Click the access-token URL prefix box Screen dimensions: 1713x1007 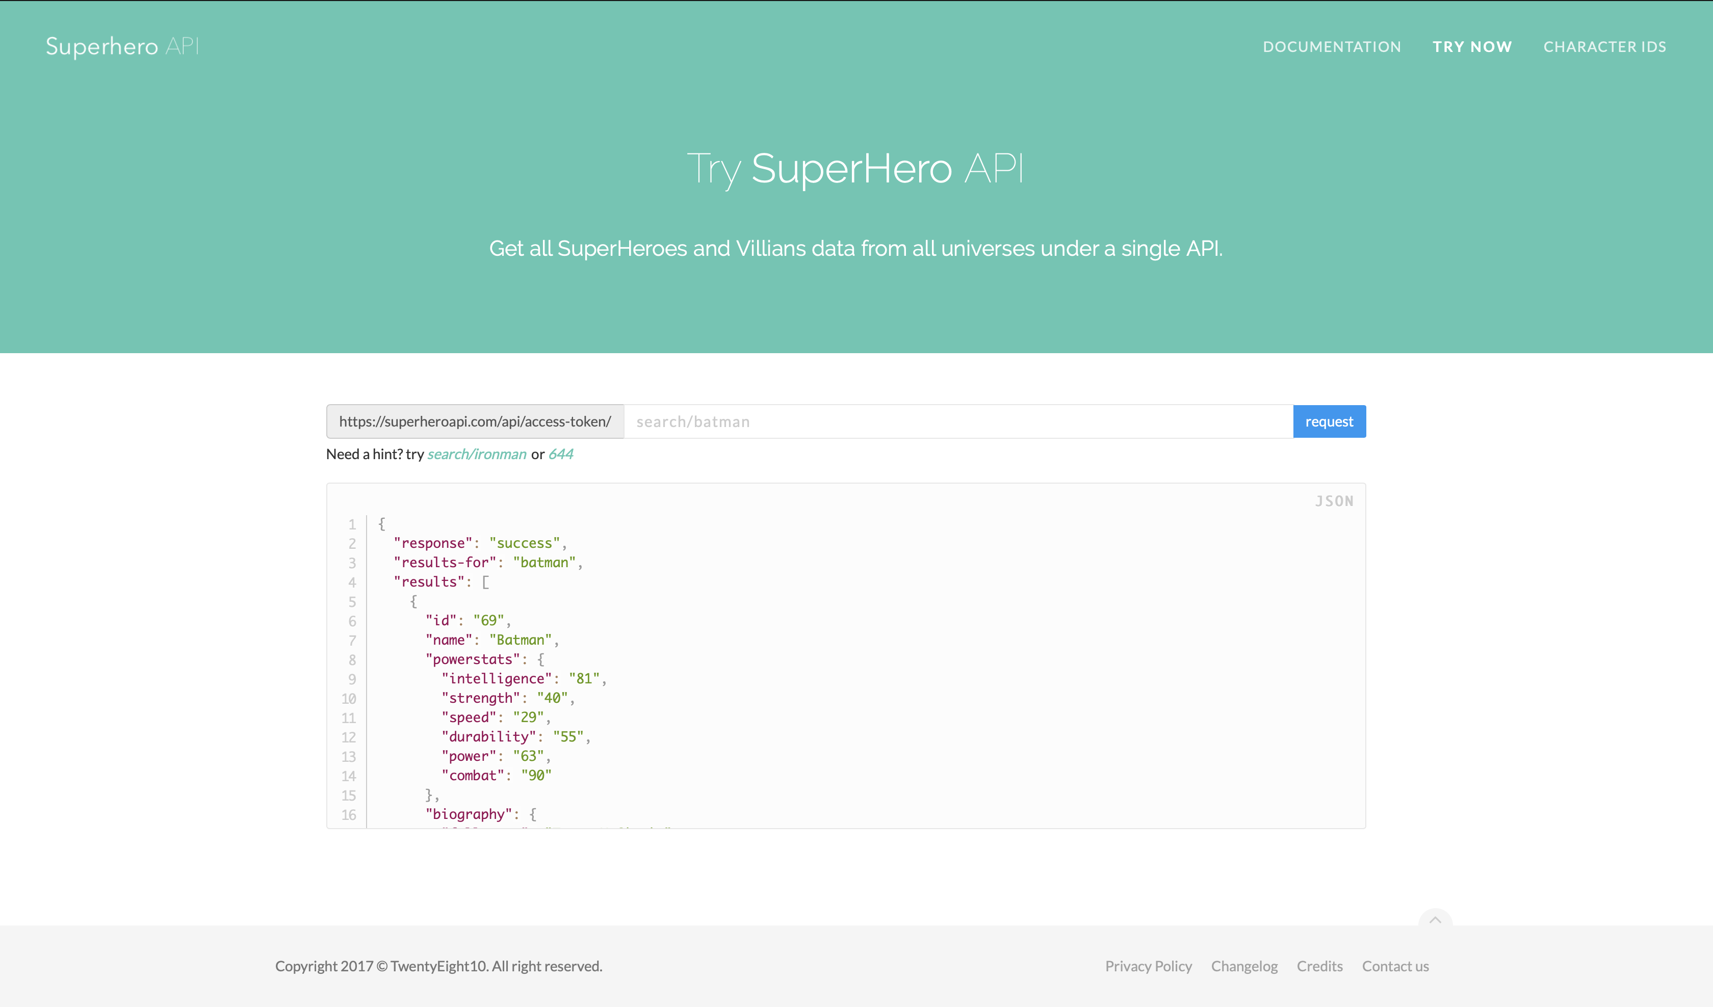coord(475,421)
